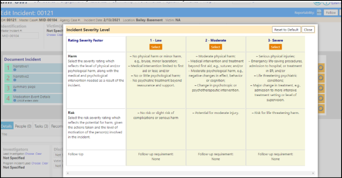The image size is (342, 178).
Task: Open the Tasks (3) tab
Action: pyautogui.click(x=41, y=126)
